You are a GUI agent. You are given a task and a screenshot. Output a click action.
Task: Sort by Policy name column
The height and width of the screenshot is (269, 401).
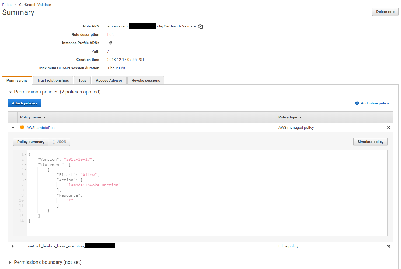33,117
